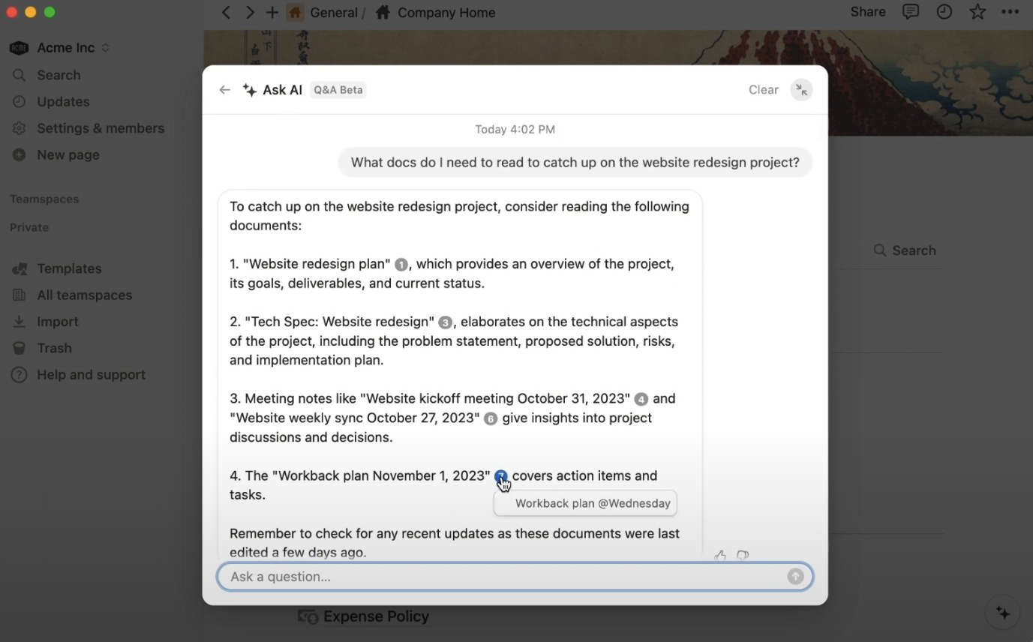Open the comments icon in top bar
Screen dimensions: 1033x642
click(x=911, y=12)
